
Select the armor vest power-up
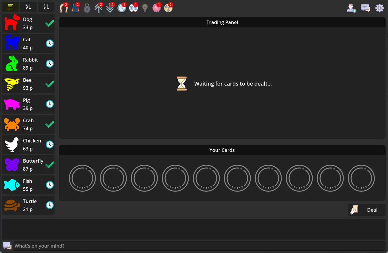75,8
